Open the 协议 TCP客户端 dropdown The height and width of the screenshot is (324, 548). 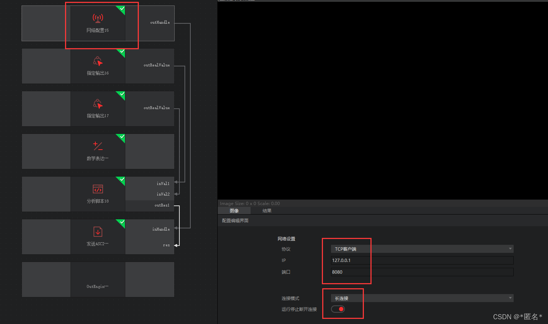point(422,249)
